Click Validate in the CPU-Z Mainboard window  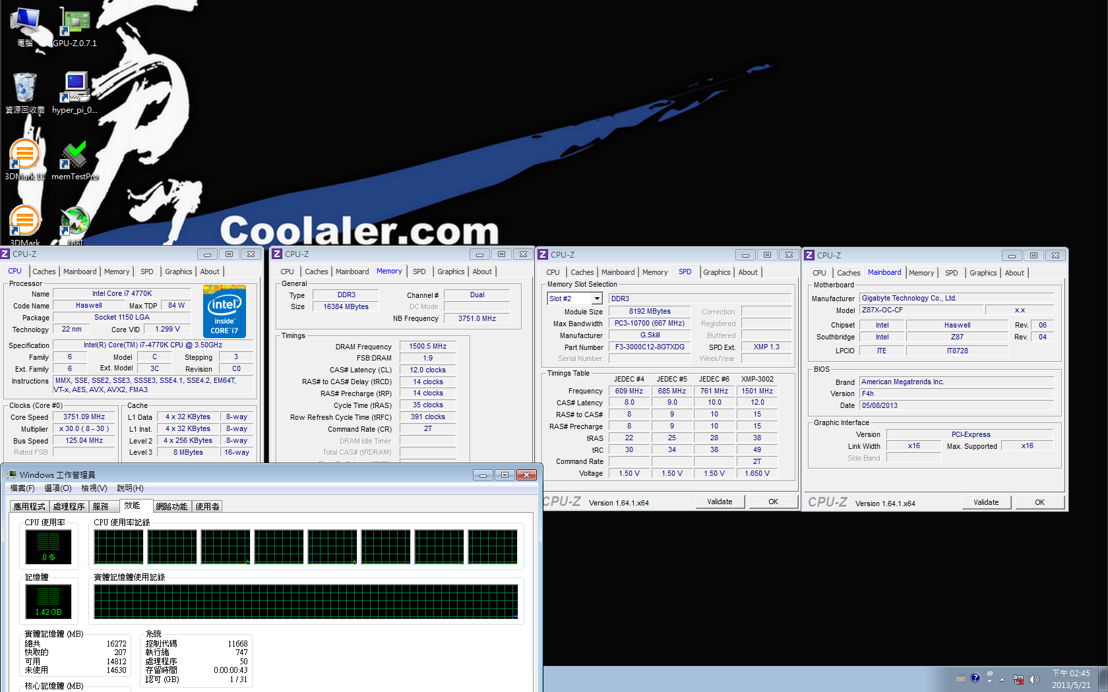tap(987, 502)
